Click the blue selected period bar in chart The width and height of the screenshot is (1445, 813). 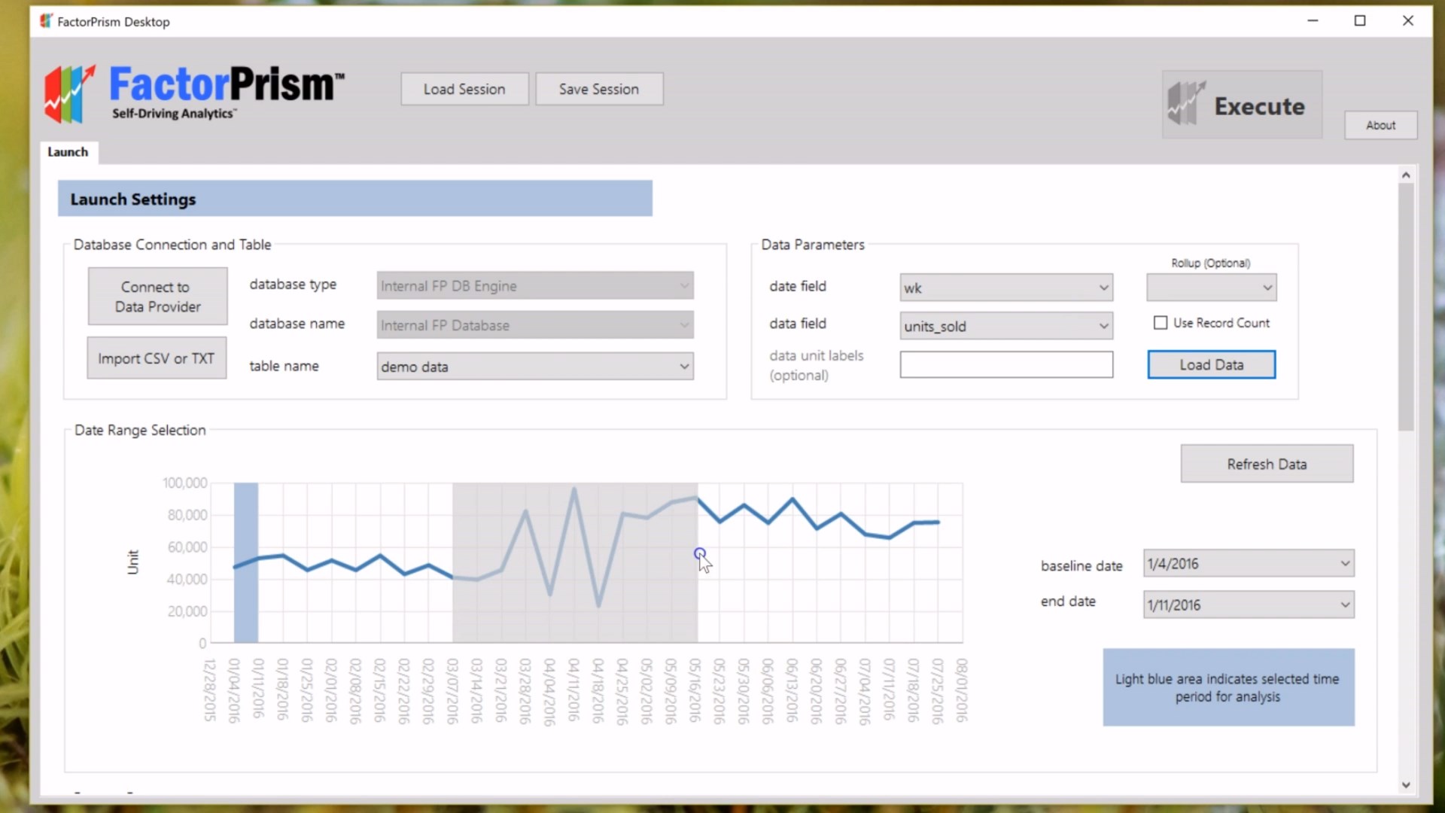click(x=246, y=602)
